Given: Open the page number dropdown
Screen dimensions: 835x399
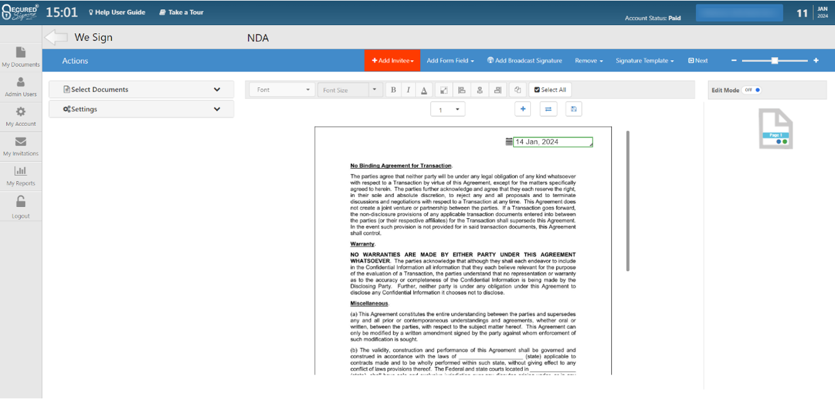Looking at the screenshot, I should coord(447,110).
